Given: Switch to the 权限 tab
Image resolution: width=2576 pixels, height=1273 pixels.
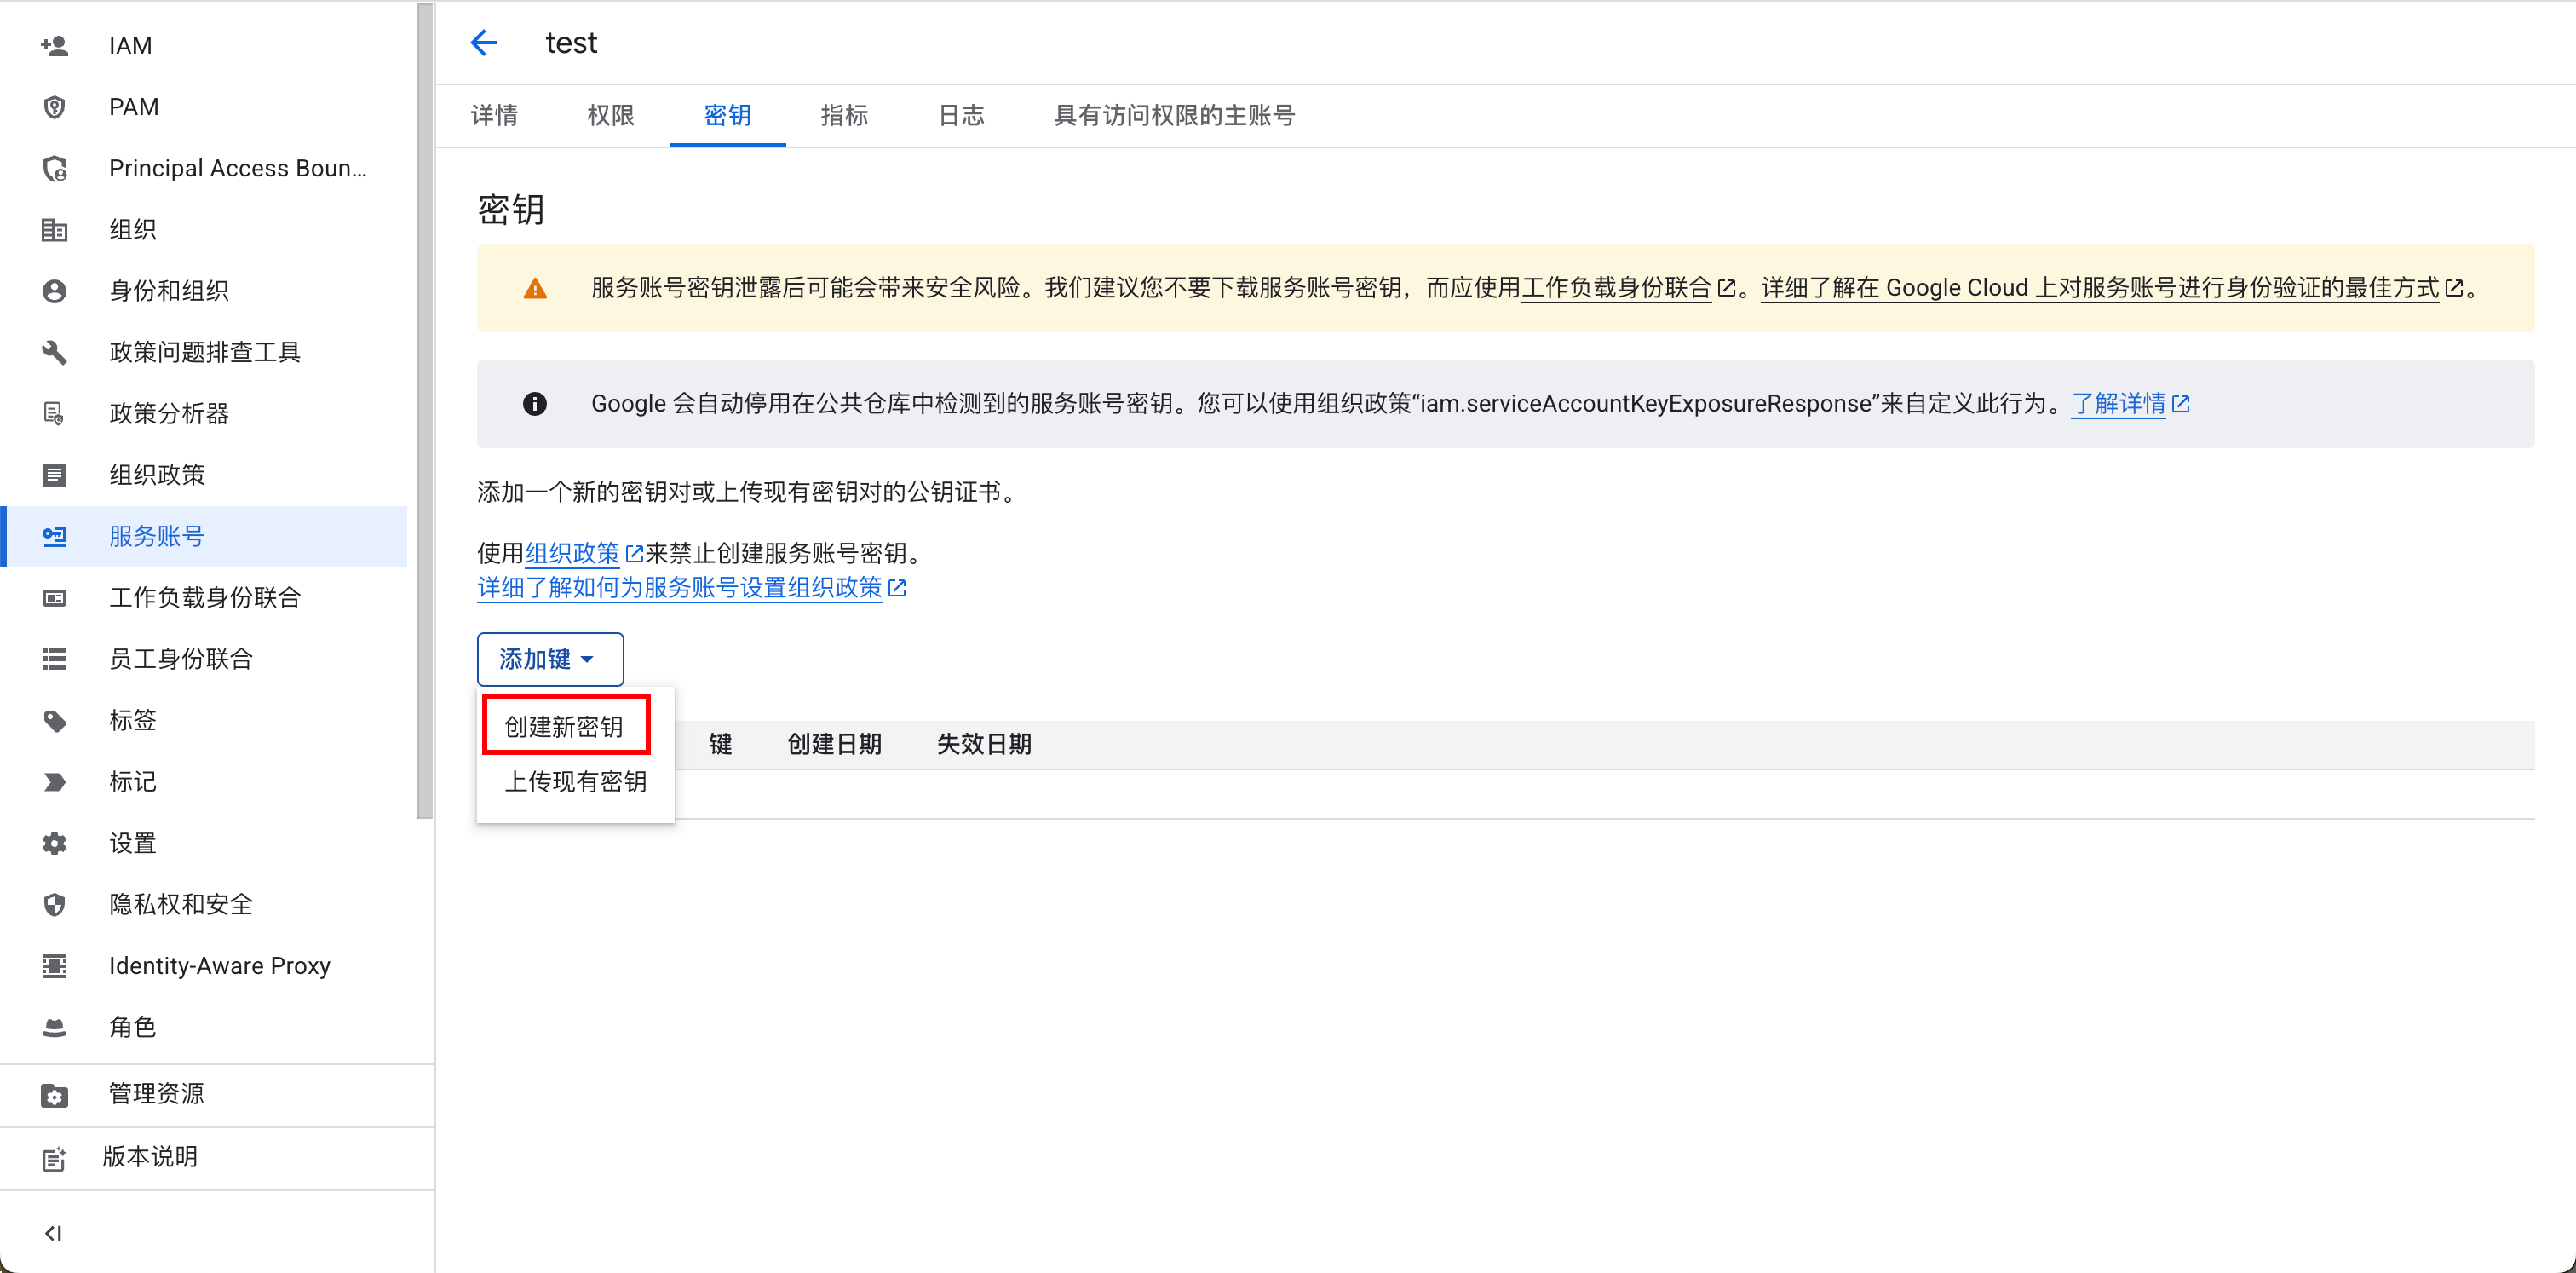Looking at the screenshot, I should click(x=610, y=116).
